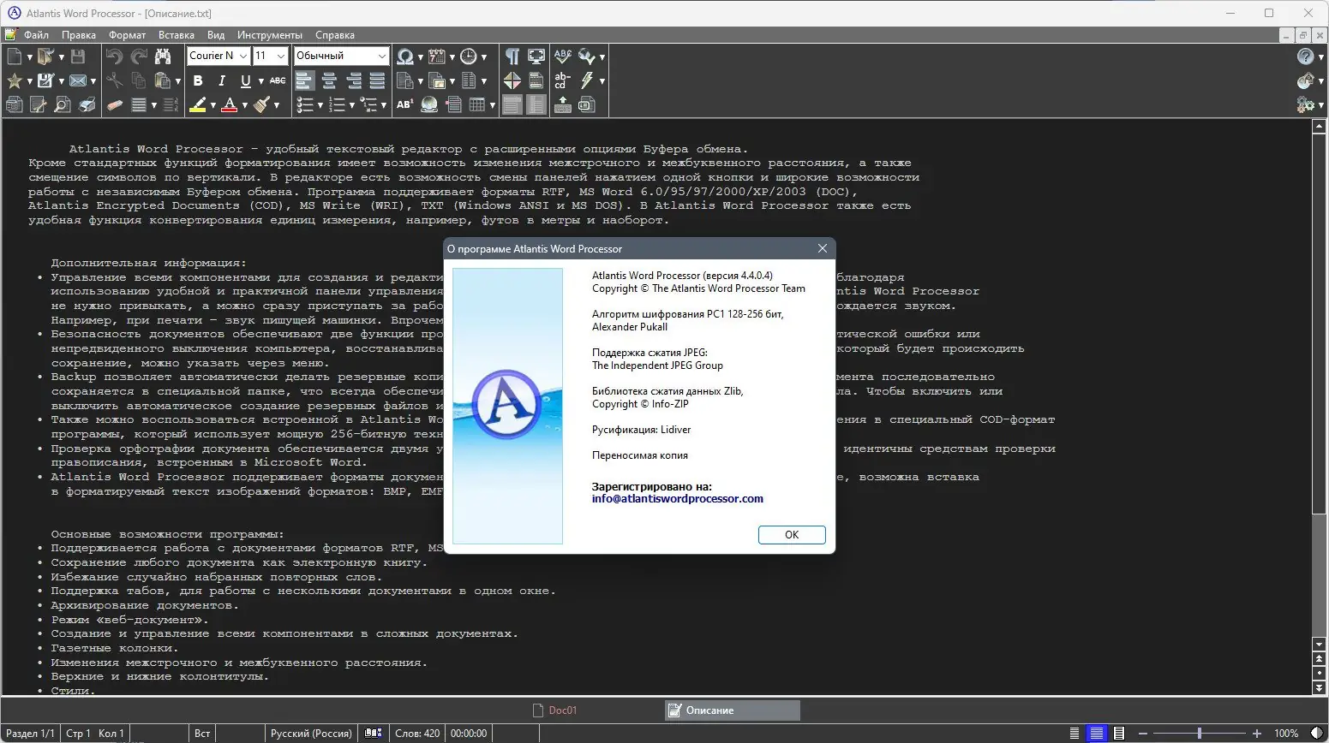Click the yellow highlighter icon
This screenshot has width=1329, height=743.
click(198, 104)
